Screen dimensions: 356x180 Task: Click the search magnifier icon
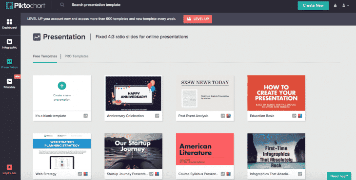62,5
